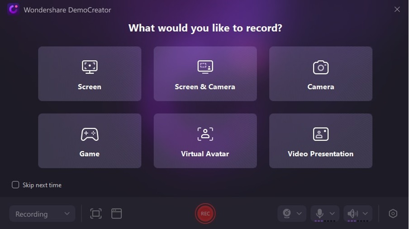
Task: Toggle the webcam icon in bottom bar
Action: pyautogui.click(x=287, y=214)
